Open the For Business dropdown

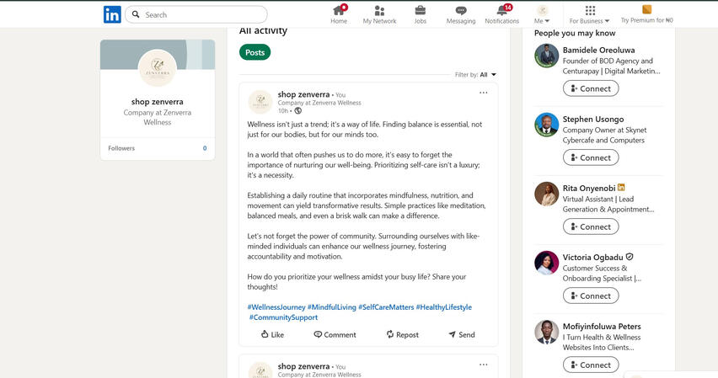coord(589,14)
